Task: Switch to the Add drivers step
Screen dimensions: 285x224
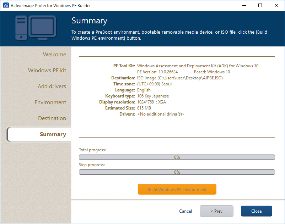Action: (52, 86)
